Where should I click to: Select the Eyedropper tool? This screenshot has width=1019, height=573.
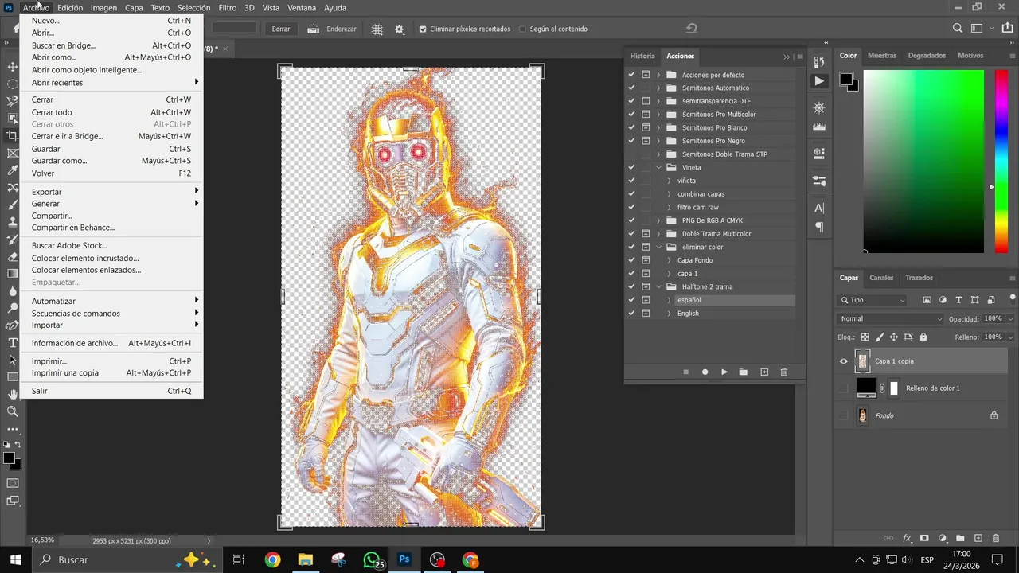point(13,170)
